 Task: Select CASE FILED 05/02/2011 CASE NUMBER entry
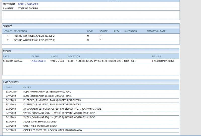point(53,130)
